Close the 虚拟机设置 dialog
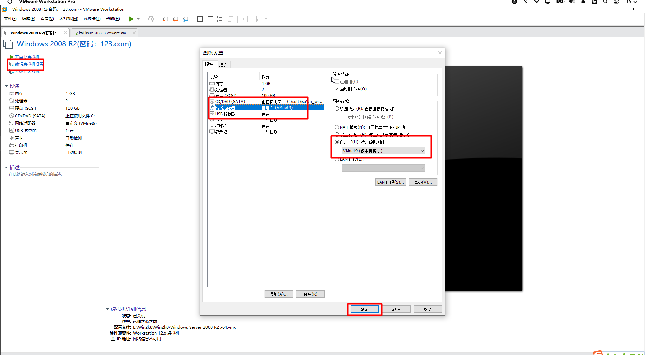This screenshot has height=355, width=645. (x=440, y=53)
